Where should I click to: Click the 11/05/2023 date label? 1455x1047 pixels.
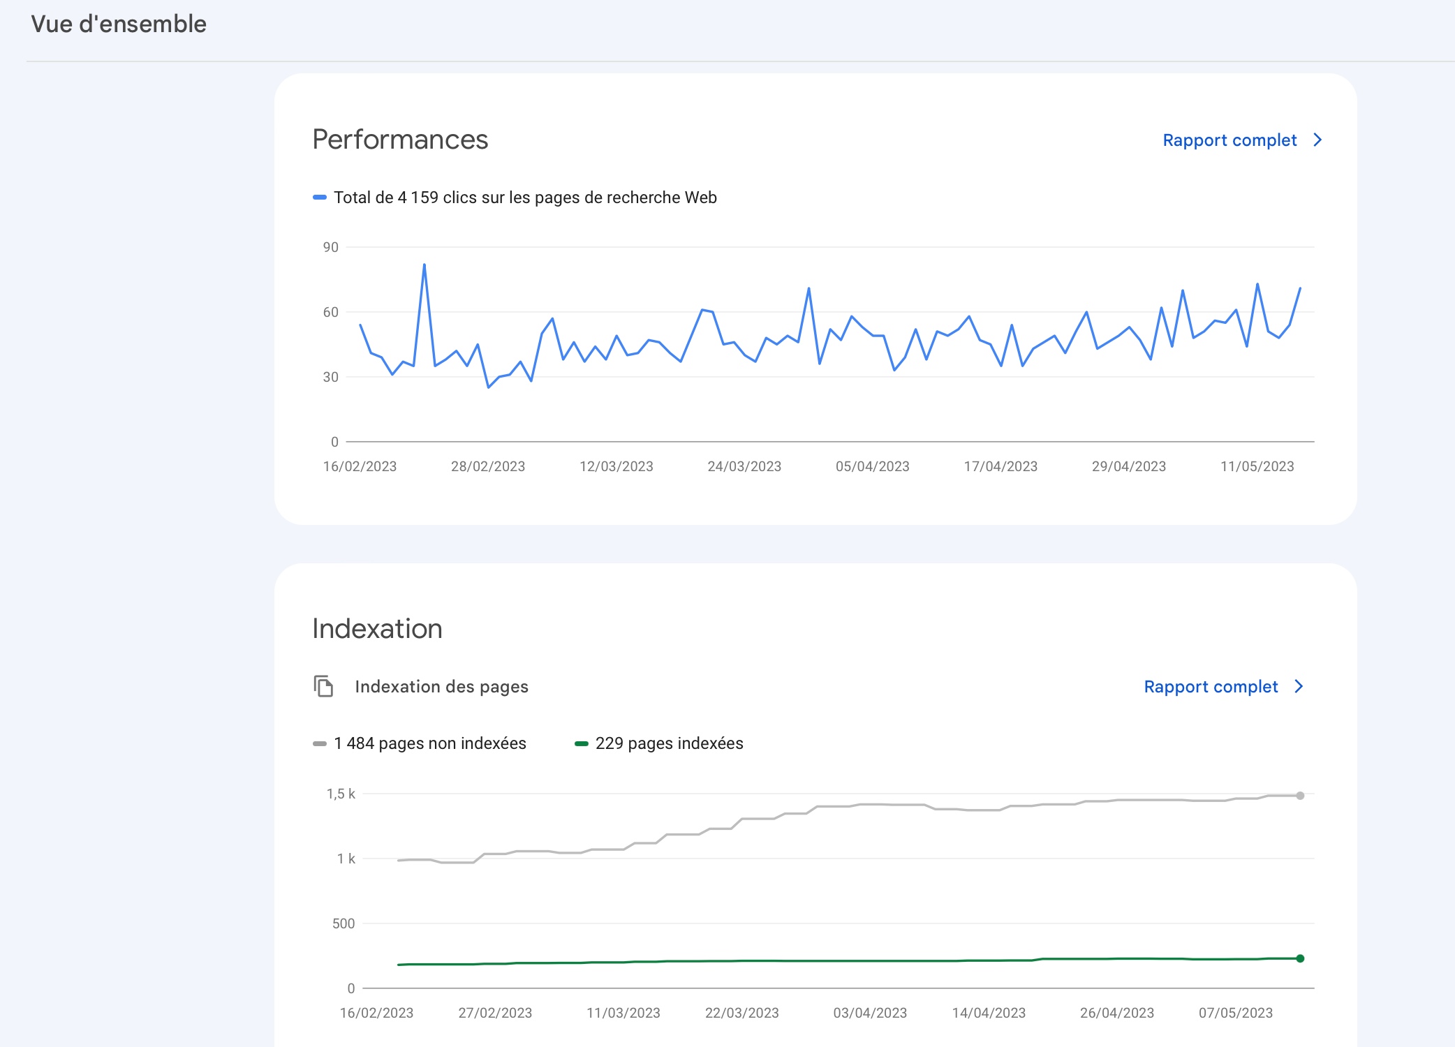tap(1257, 466)
